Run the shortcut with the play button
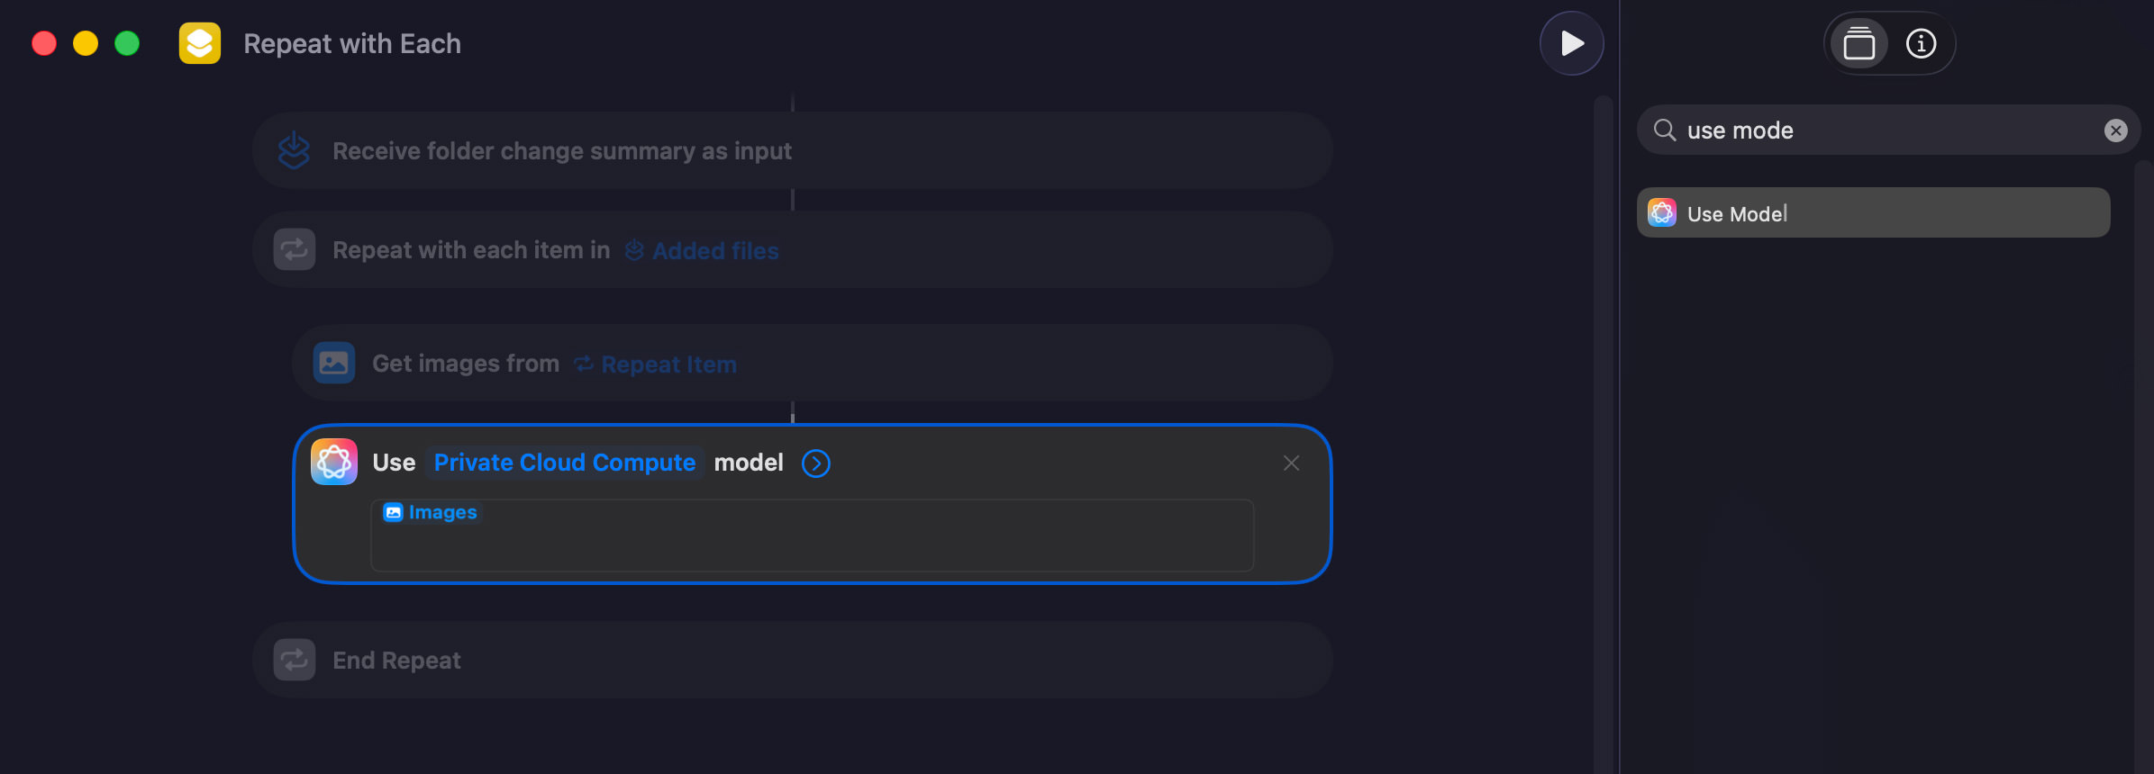Image resolution: width=2154 pixels, height=774 pixels. point(1571,42)
